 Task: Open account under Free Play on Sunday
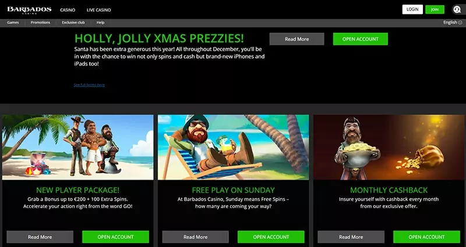click(x=271, y=237)
